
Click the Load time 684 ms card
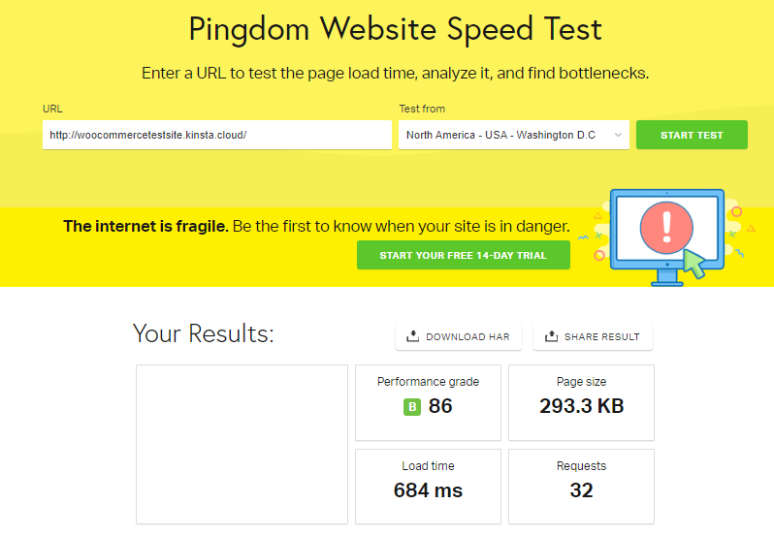[428, 487]
